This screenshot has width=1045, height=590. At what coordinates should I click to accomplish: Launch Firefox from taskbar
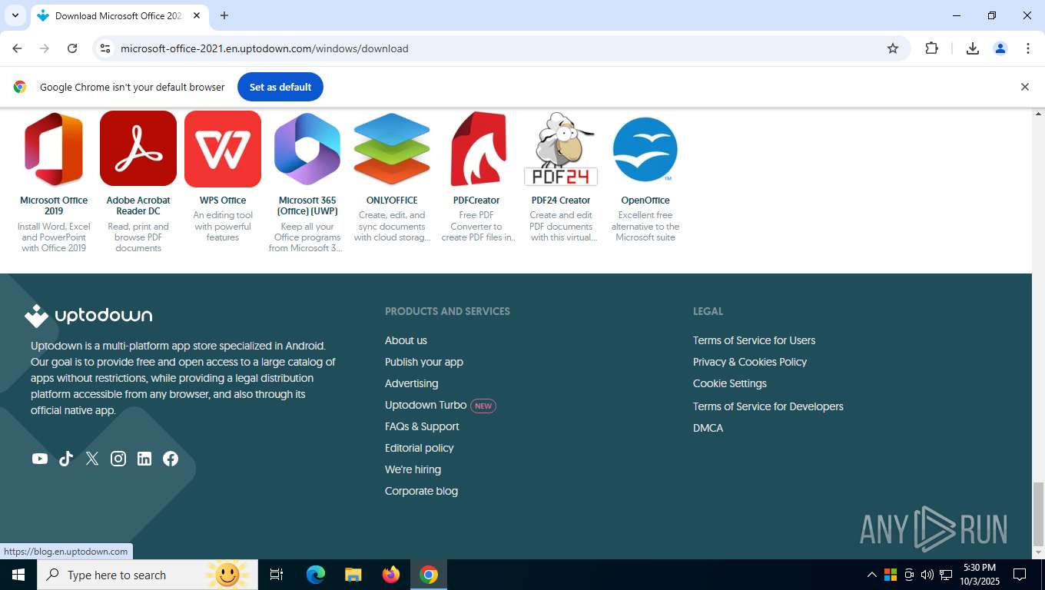(x=391, y=575)
